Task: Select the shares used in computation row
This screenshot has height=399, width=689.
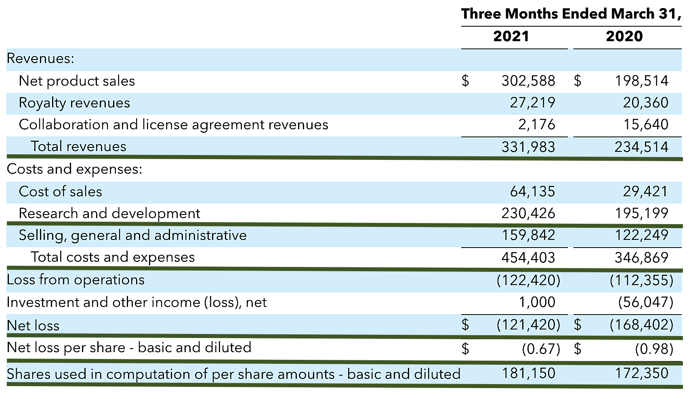Action: coord(233,374)
